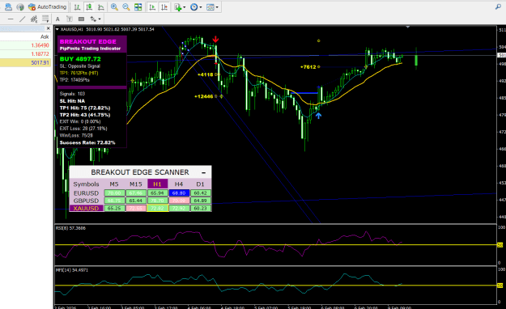This screenshot has height=309, width=506.
Task: Select the 5017.91 ask price row
Action: [25, 62]
